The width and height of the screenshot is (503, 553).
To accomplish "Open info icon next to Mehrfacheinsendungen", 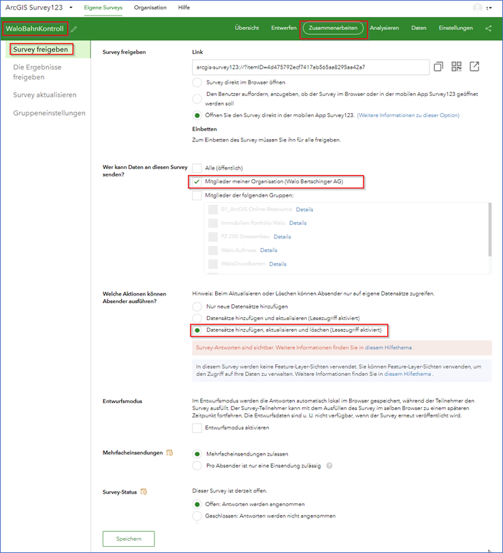I will [169, 452].
